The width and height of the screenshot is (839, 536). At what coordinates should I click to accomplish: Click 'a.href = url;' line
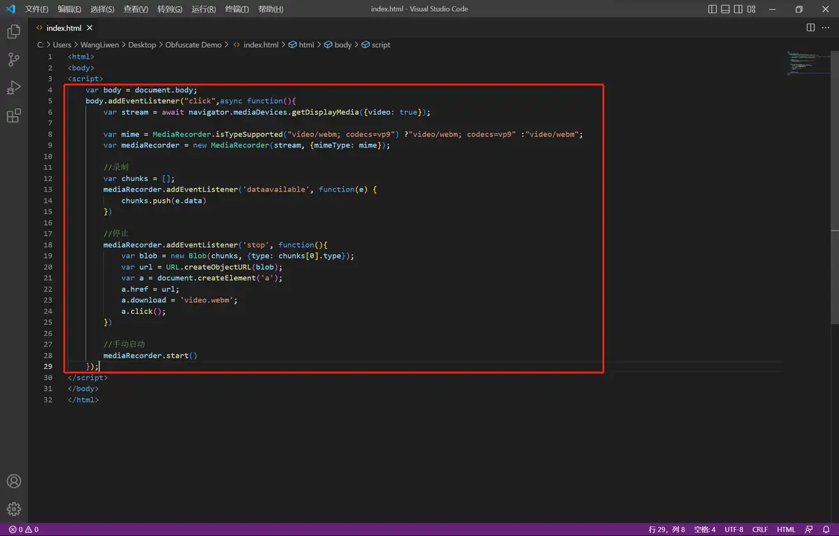pyautogui.click(x=150, y=289)
